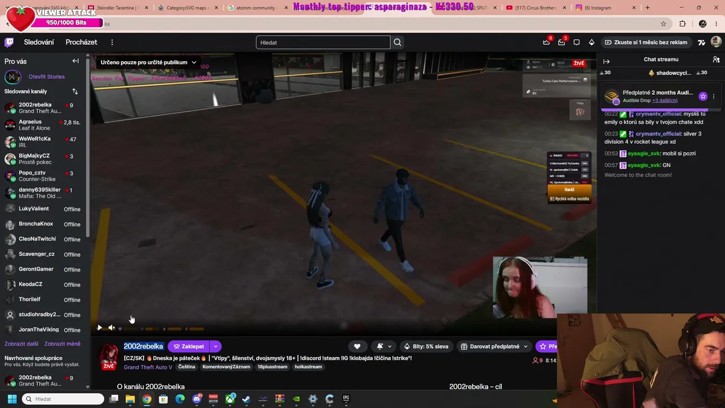Expand the Bity: 5% sleva dropdown
This screenshot has height=408, width=725.
click(x=428, y=346)
